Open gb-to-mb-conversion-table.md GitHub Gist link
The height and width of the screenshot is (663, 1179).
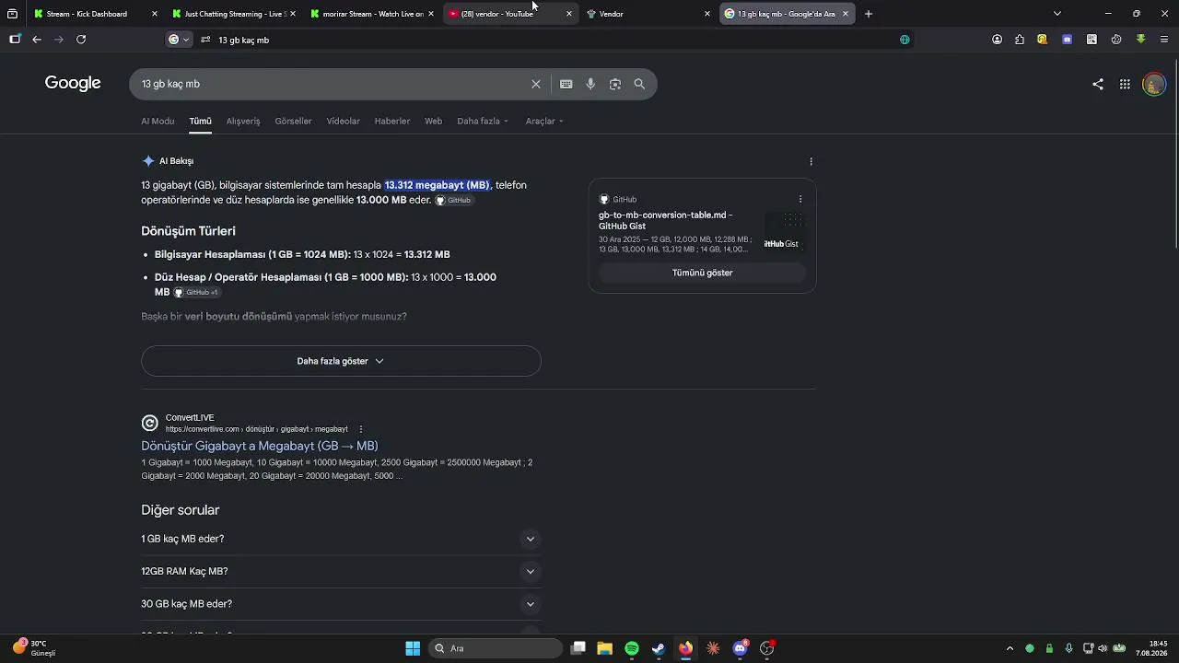(665, 220)
